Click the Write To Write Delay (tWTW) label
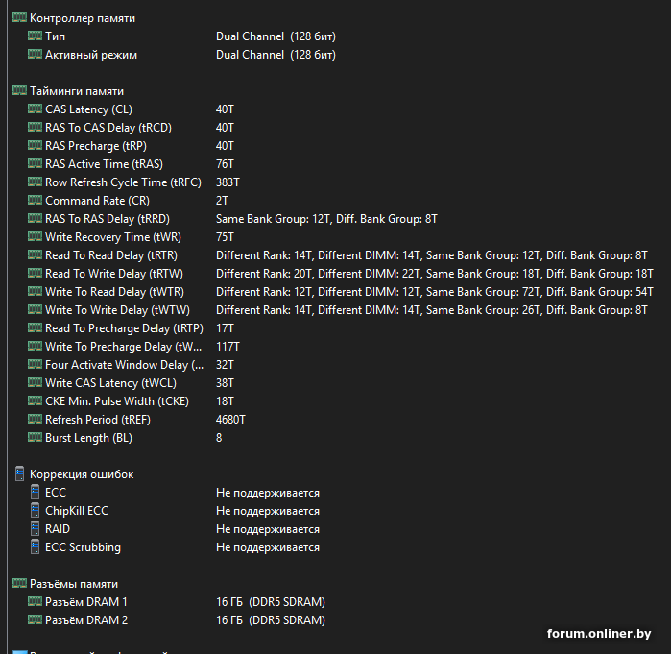 [118, 310]
